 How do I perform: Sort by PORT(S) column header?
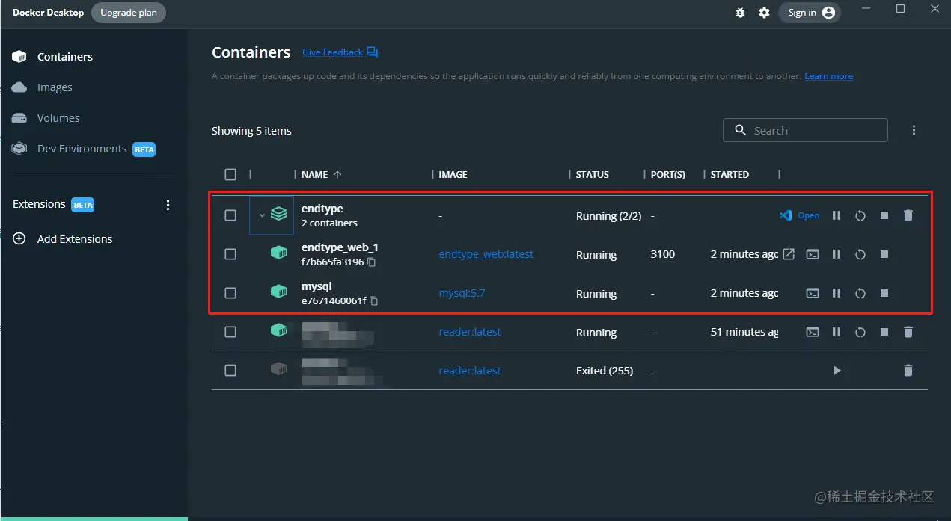pyautogui.click(x=668, y=174)
